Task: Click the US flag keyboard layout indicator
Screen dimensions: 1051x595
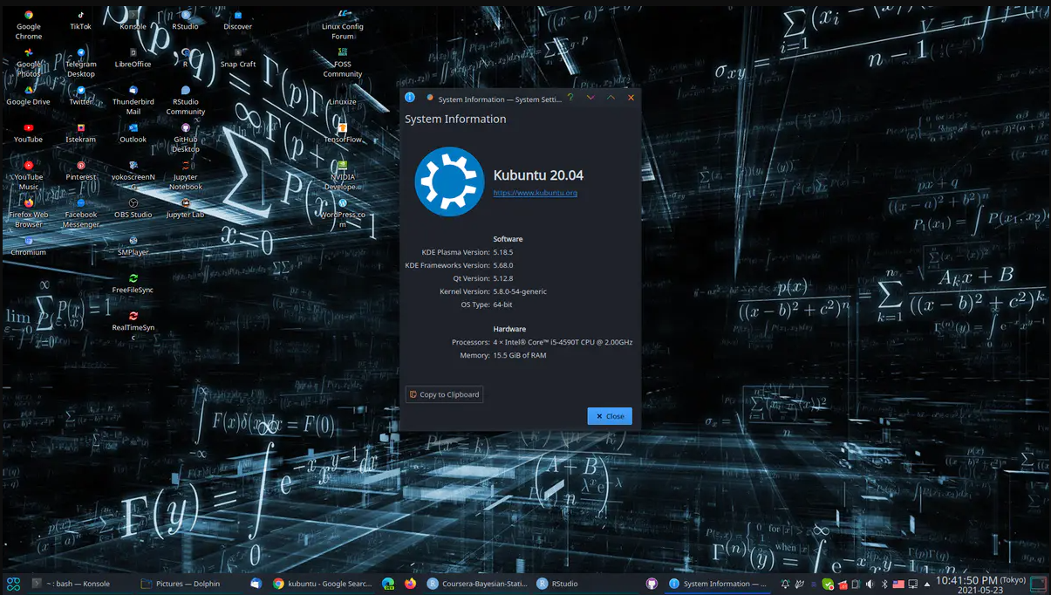Action: click(x=898, y=584)
